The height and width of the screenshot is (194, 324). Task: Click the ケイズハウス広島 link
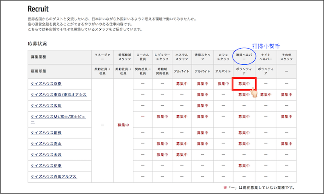coord(46,106)
